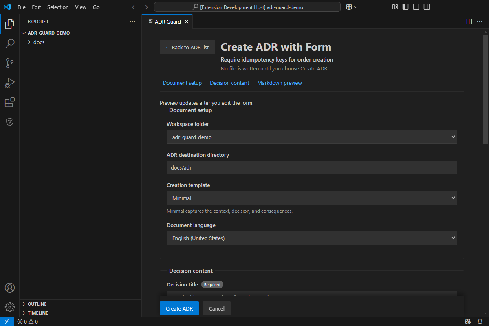Open the remote window status icon
This screenshot has width=489, height=326.
coord(7,322)
